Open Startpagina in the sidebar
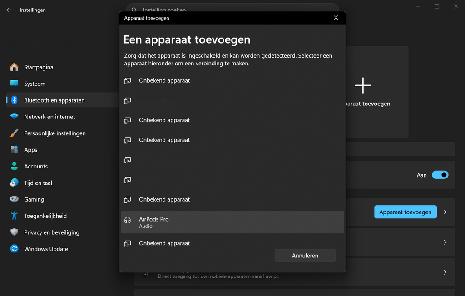Screen dimensions: 465x296 [x=62, y=67]
